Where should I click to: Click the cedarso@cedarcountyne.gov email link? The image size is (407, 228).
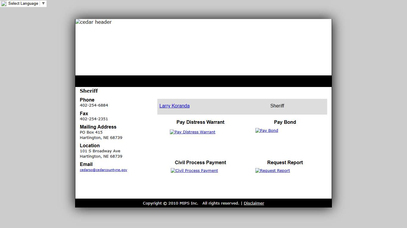coord(103,170)
